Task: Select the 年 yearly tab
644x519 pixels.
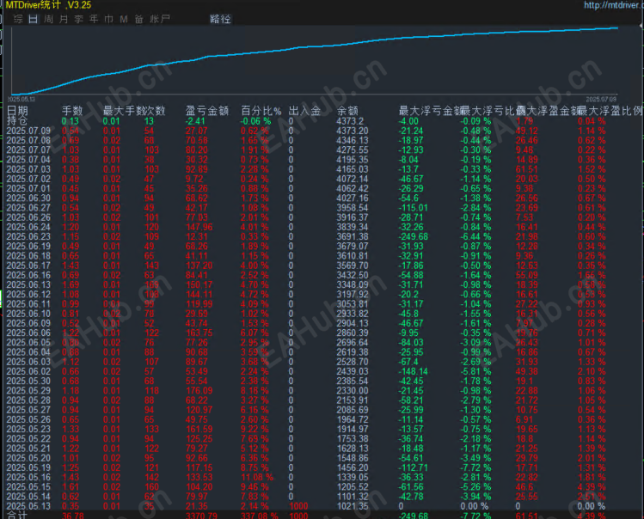Action: [x=94, y=19]
